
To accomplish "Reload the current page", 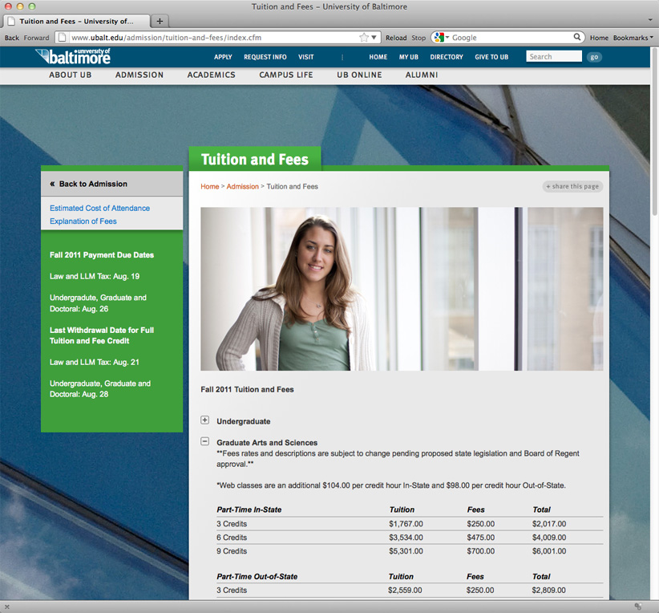I will coord(396,38).
